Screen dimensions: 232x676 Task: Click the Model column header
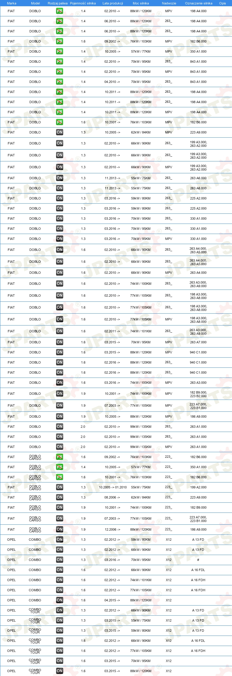pos(35,3)
